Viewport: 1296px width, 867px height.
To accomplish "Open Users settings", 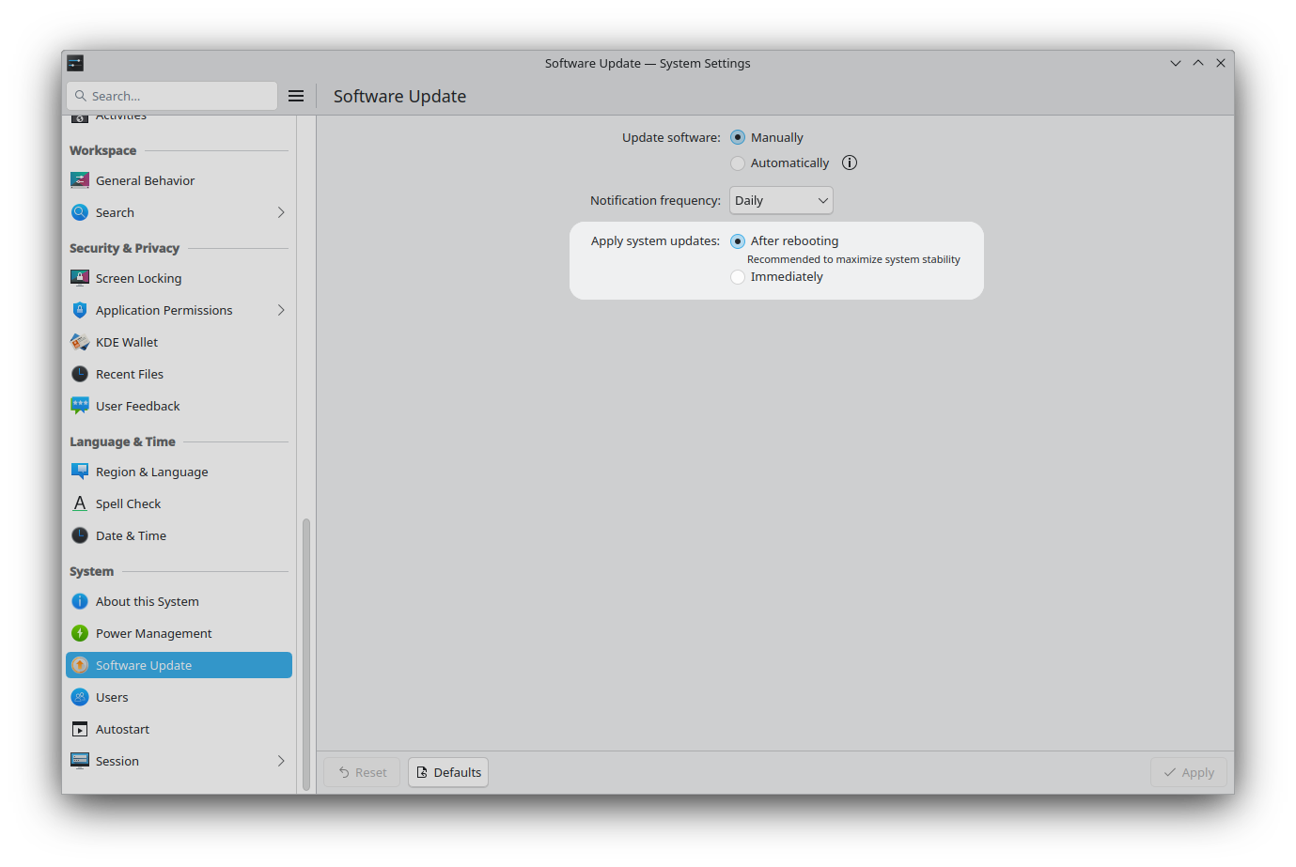I will click(179, 697).
